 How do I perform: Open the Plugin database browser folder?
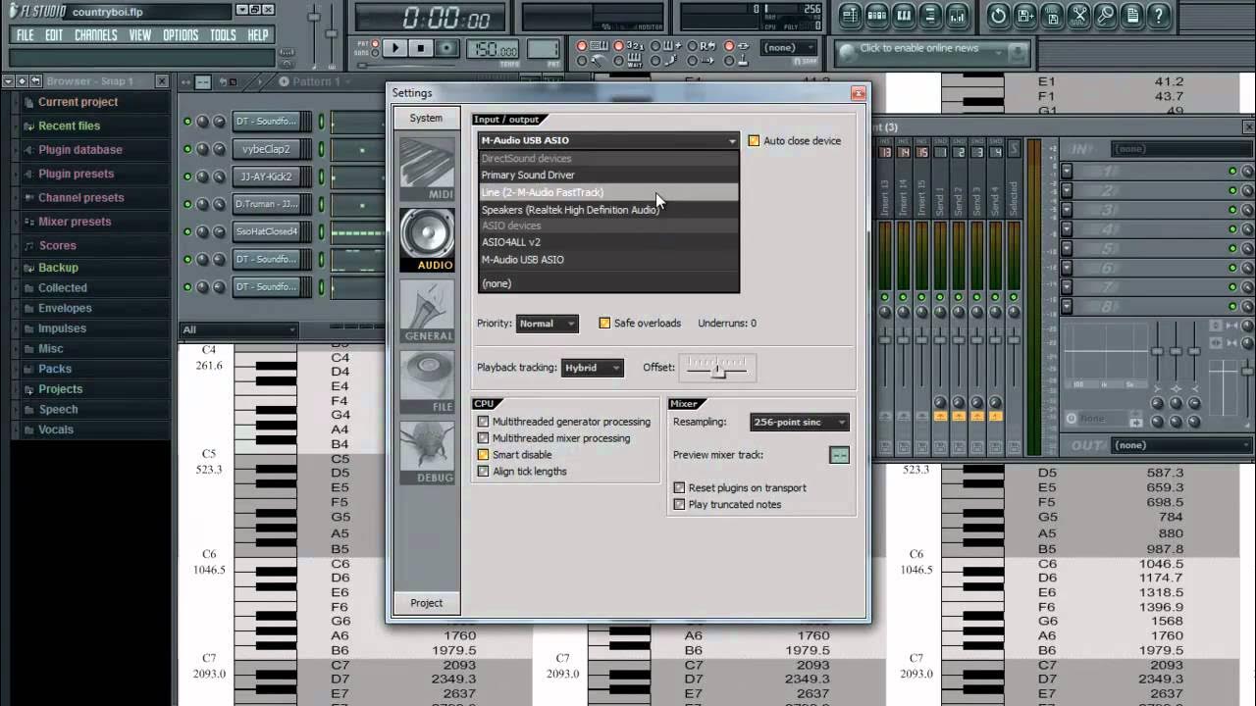click(80, 150)
